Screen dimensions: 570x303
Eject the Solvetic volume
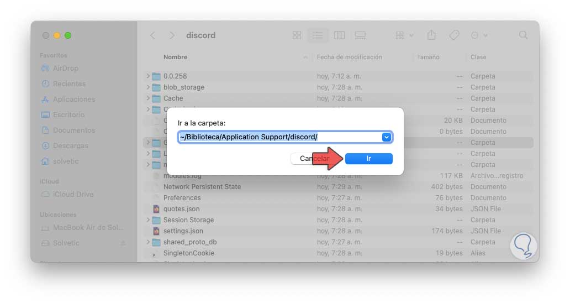[x=123, y=243]
